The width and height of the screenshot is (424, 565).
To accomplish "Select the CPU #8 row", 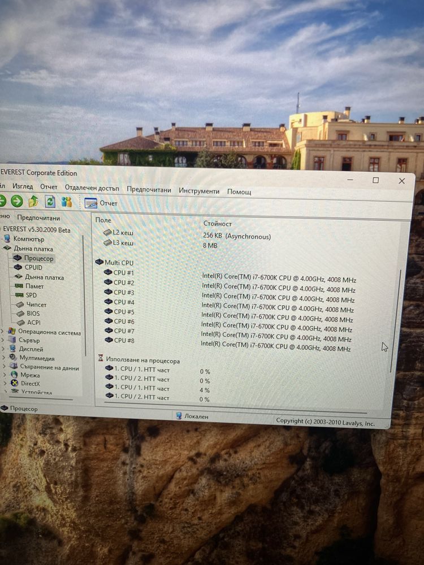I will 227,344.
